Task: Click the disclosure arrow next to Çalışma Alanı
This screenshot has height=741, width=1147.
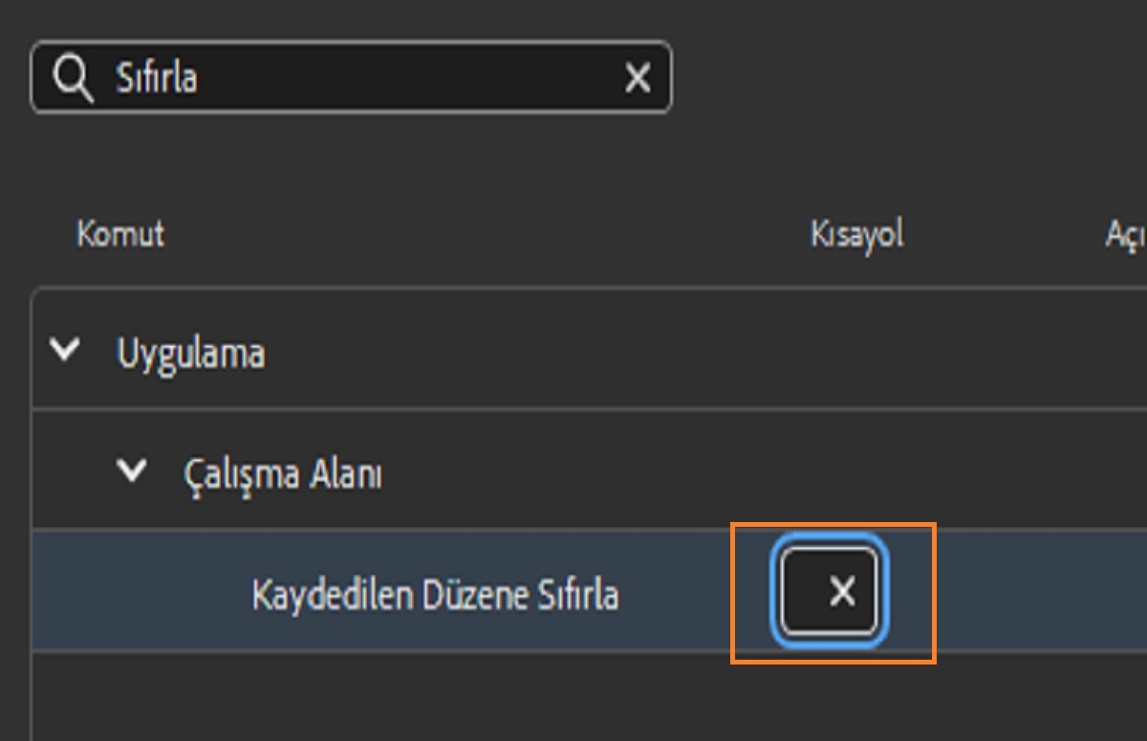Action: tap(133, 469)
